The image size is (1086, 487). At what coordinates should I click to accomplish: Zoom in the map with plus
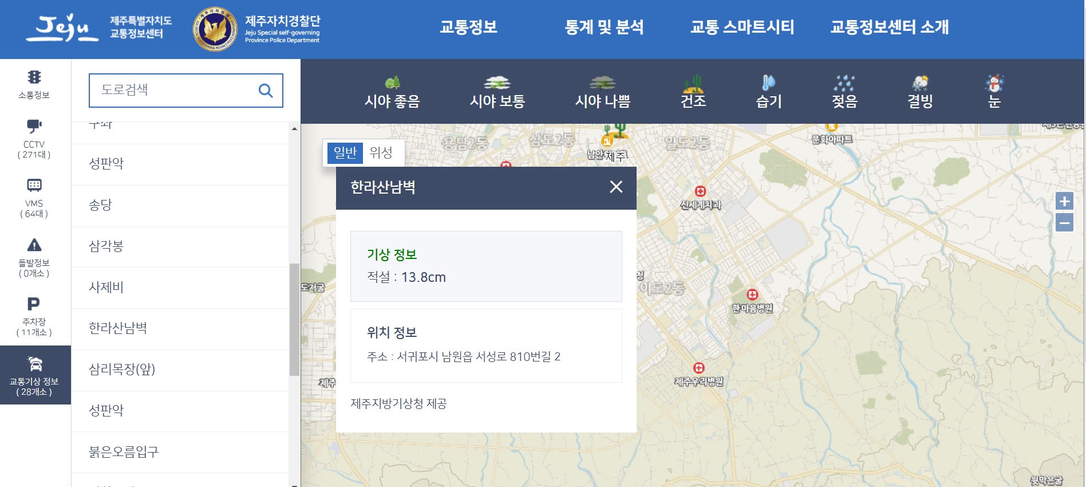1064,201
